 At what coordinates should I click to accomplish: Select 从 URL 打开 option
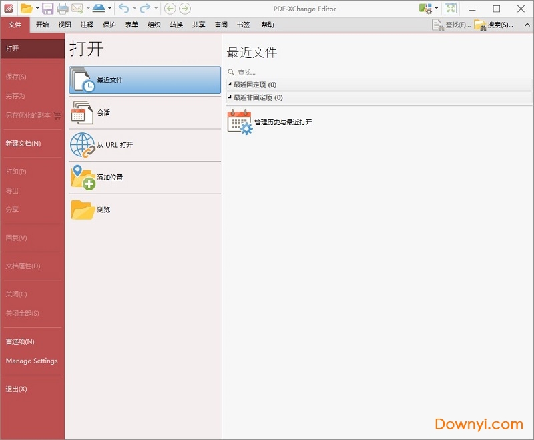140,145
